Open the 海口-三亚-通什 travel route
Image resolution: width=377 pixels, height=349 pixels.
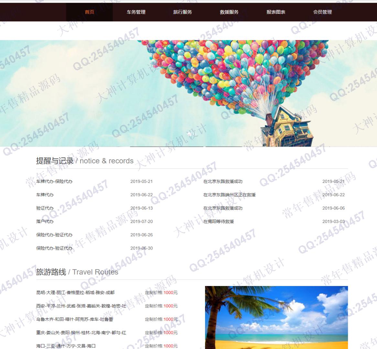66,346
